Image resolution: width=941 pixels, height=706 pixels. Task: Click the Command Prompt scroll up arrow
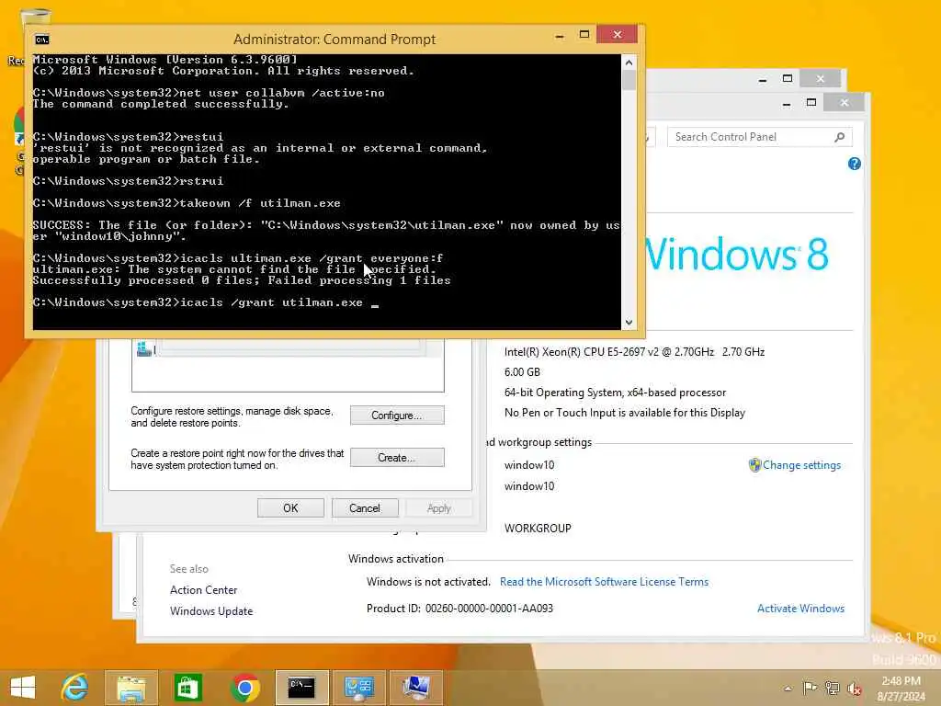point(629,62)
